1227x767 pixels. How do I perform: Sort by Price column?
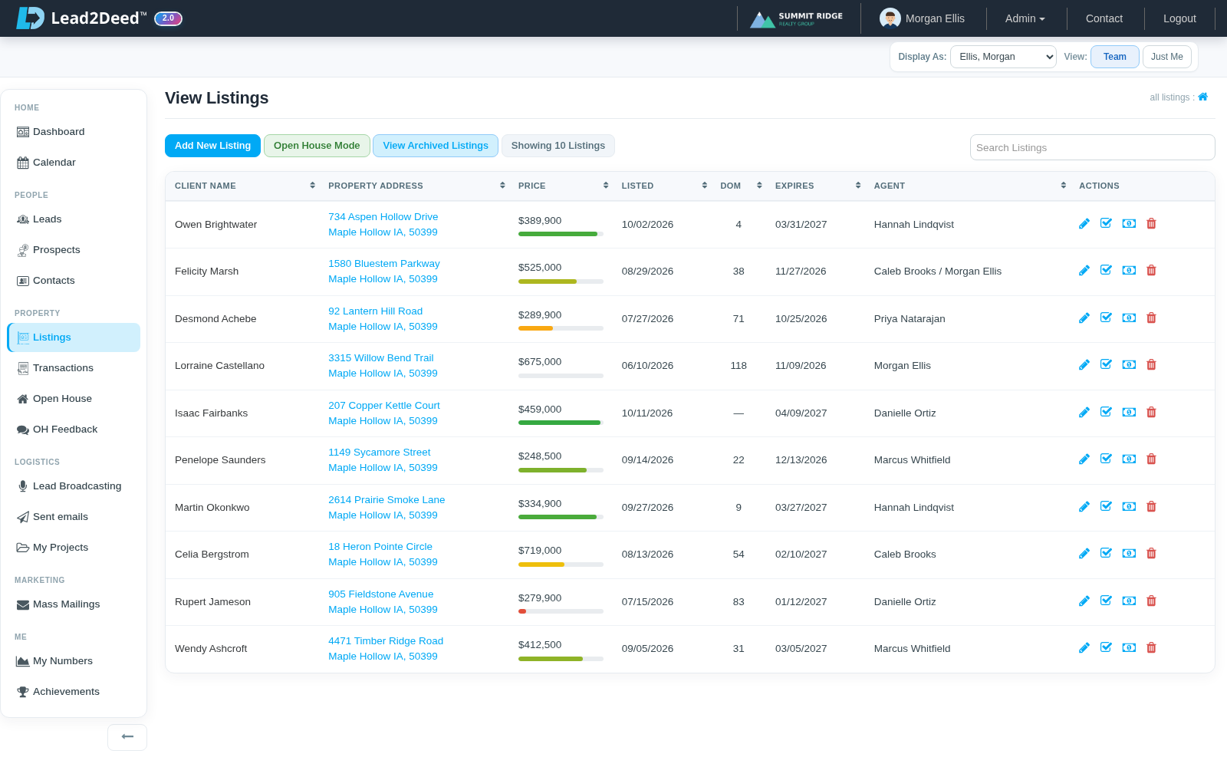click(563, 186)
